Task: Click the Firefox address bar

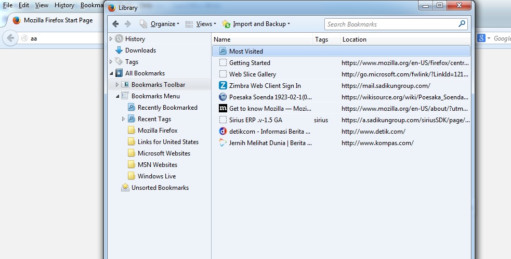Action: (62, 38)
